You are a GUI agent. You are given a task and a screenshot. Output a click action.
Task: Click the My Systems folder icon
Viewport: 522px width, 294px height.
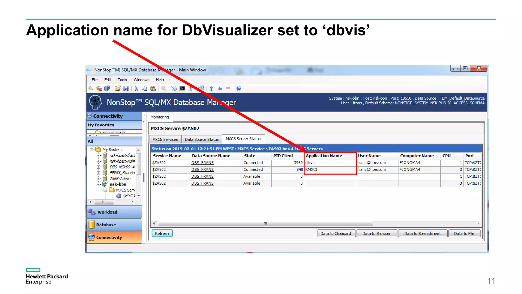click(x=98, y=150)
